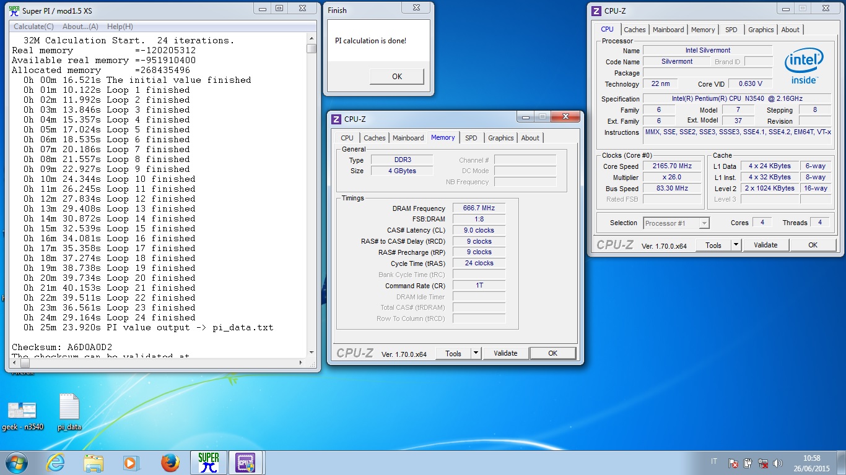Click the Command Rate value 1T
Viewport: 846px width, 475px height.
click(479, 286)
